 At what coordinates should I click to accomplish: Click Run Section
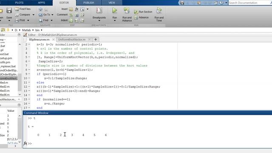[x=143, y=12]
